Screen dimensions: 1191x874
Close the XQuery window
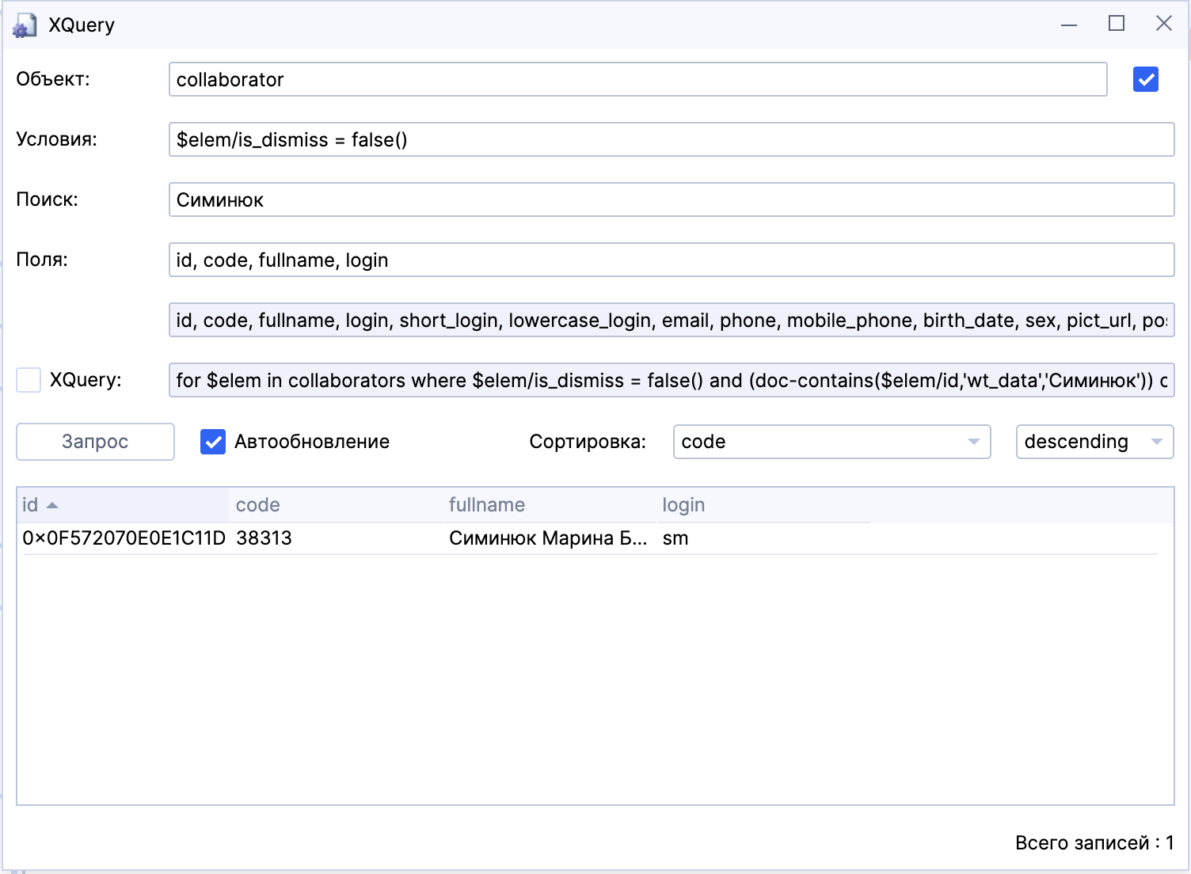click(1163, 24)
